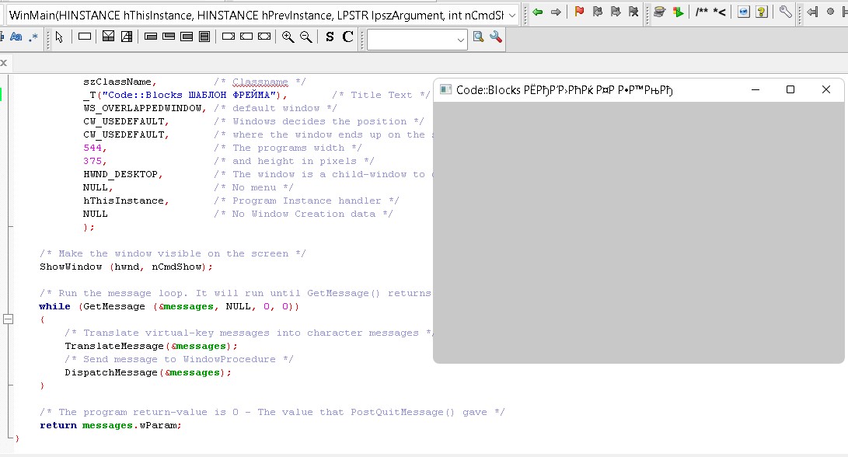This screenshot has width=848, height=457.
Task: Click the "Code::Blocks ШАБЛОН ФРЕЙМА" string
Action: point(191,95)
